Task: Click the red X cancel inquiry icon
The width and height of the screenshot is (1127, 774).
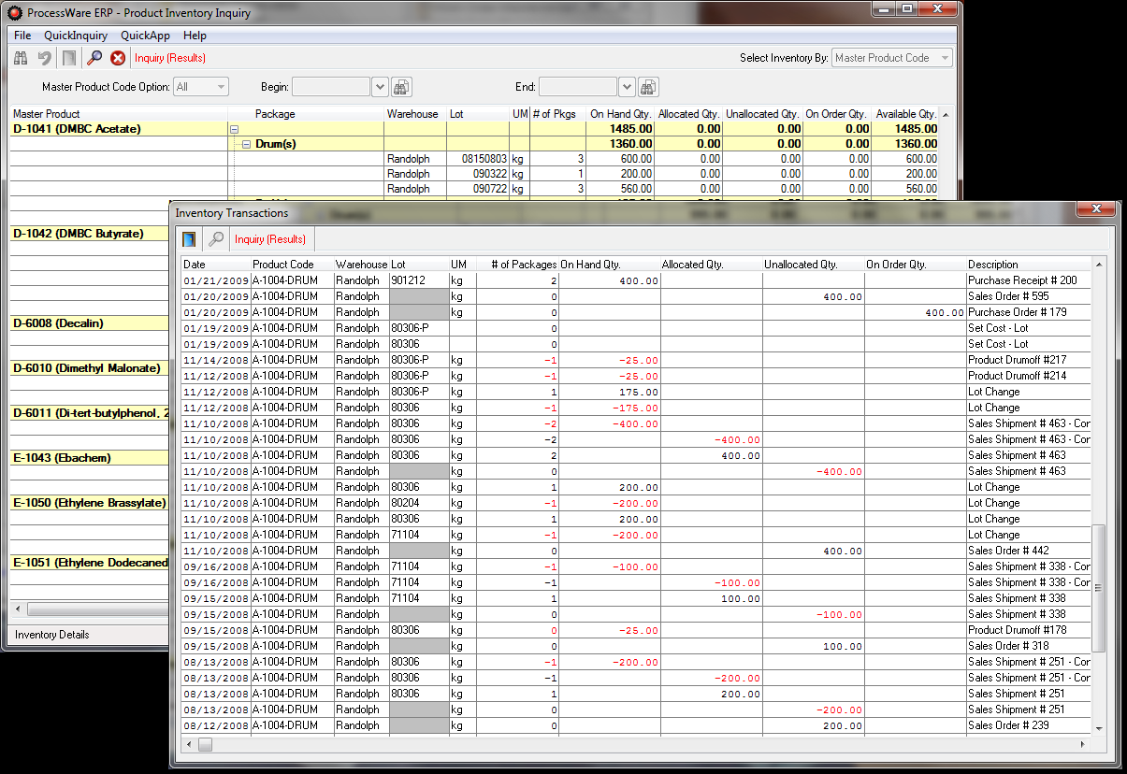Action: pyautogui.click(x=117, y=57)
